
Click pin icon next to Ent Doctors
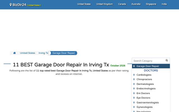134,93
